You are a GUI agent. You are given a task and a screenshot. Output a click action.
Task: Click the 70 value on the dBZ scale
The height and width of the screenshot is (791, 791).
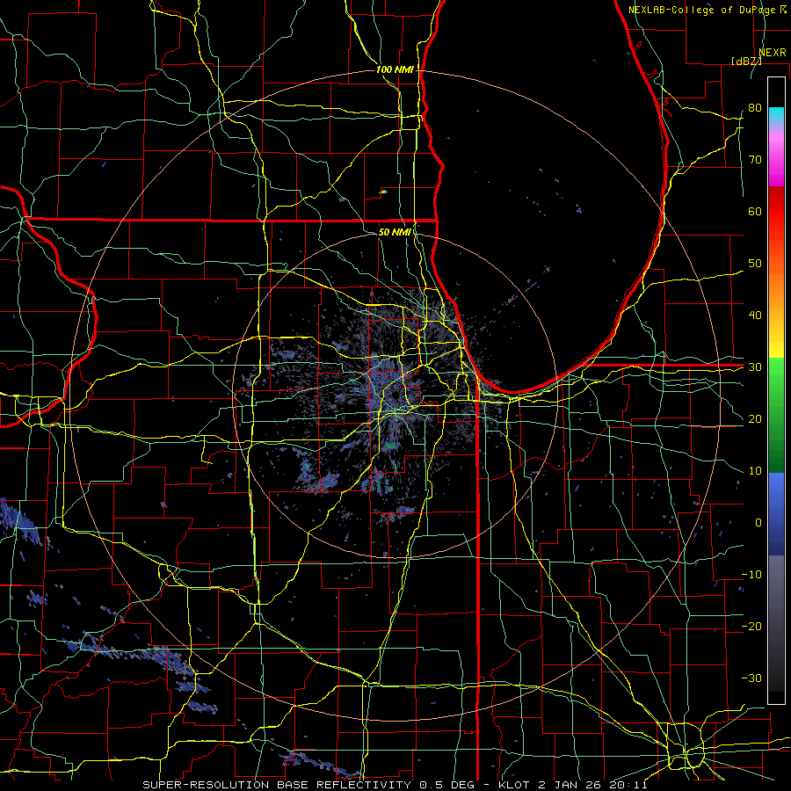(755, 160)
